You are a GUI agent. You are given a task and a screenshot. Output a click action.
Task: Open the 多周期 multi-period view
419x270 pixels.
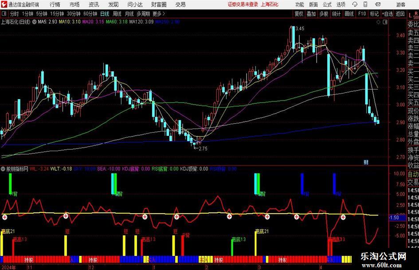143,14
